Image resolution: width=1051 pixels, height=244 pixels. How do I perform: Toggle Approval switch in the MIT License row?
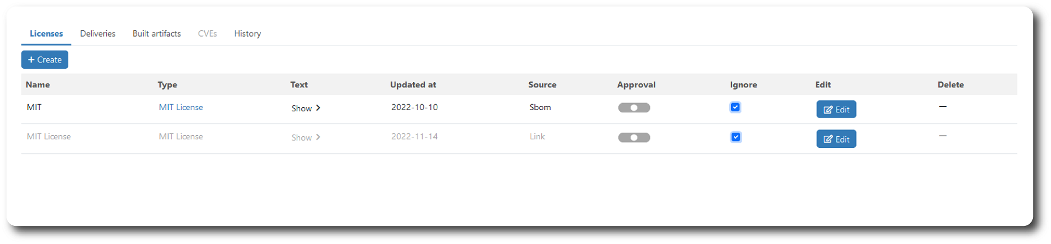click(634, 137)
